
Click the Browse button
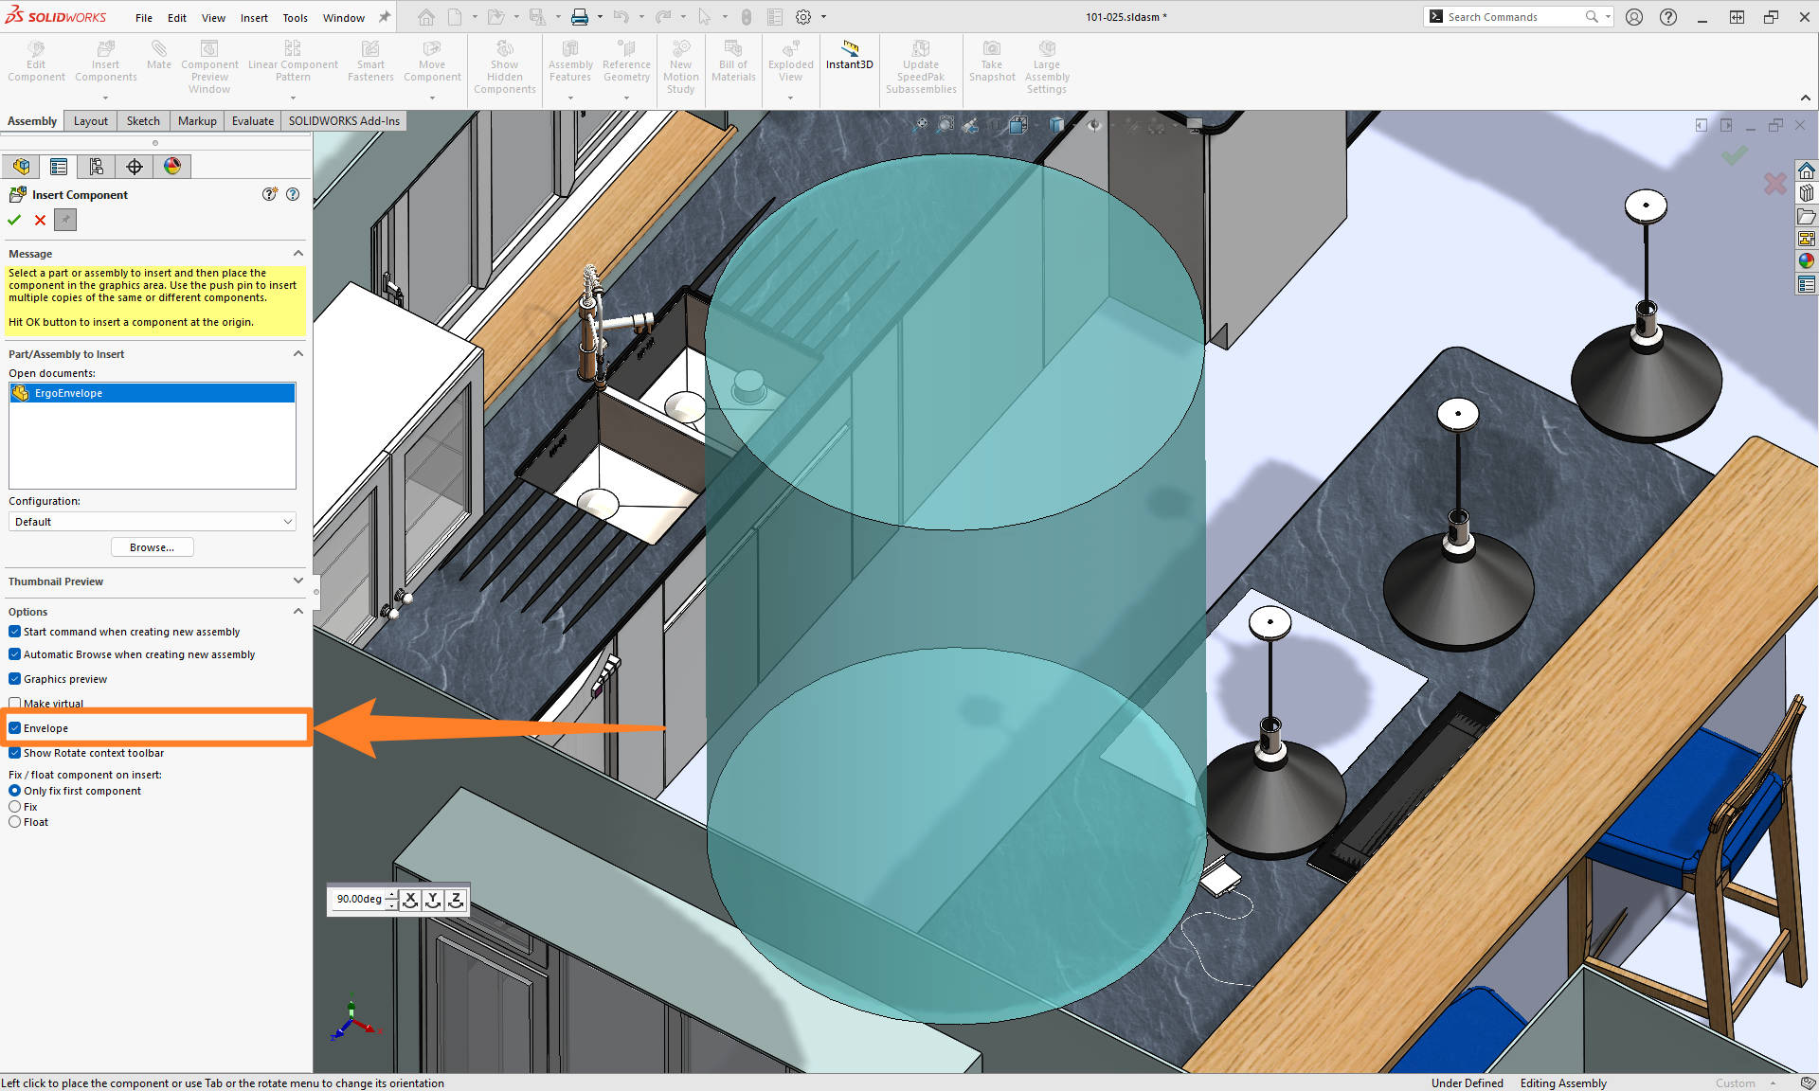152,546
